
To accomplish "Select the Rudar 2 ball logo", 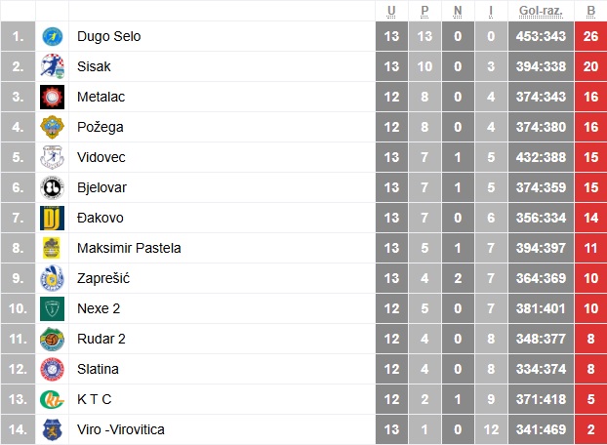I will 53,339.
